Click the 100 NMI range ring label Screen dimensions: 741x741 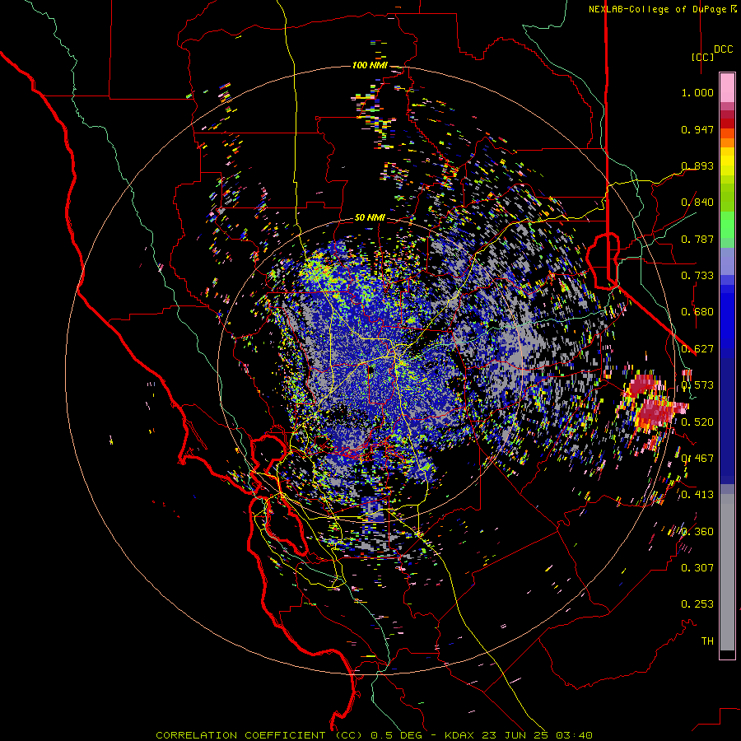pyautogui.click(x=370, y=65)
